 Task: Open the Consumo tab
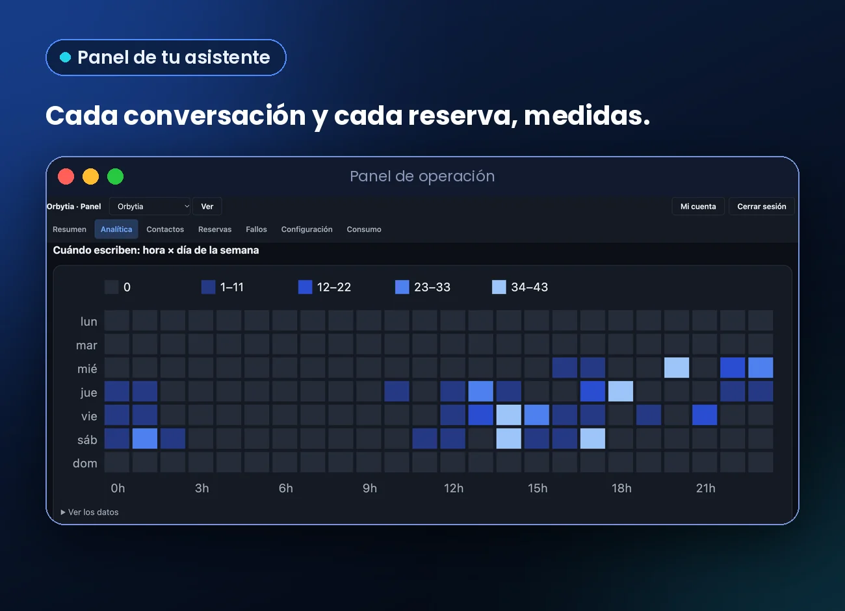[x=364, y=229]
